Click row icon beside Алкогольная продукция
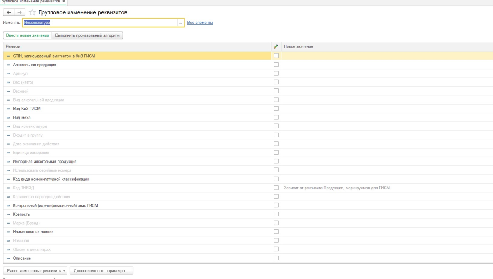The height and width of the screenshot is (279, 493). tap(9, 65)
